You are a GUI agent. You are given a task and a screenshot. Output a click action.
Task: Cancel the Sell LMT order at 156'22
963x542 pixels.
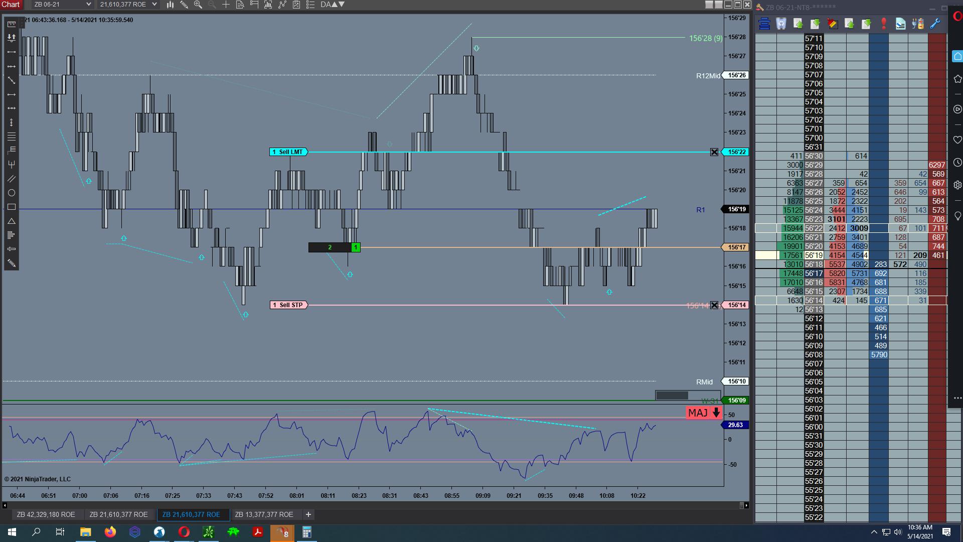714,152
